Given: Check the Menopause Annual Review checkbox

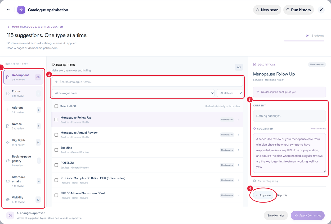Looking at the screenshot, I should pyautogui.click(x=56, y=135).
